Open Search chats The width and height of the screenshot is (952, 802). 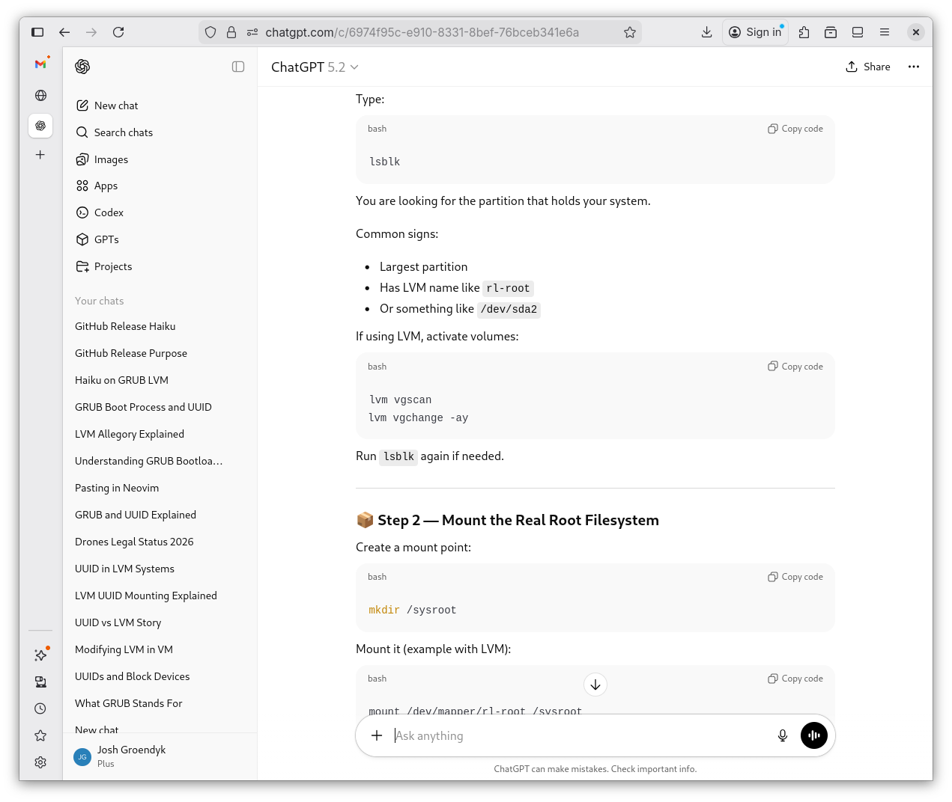pos(123,132)
